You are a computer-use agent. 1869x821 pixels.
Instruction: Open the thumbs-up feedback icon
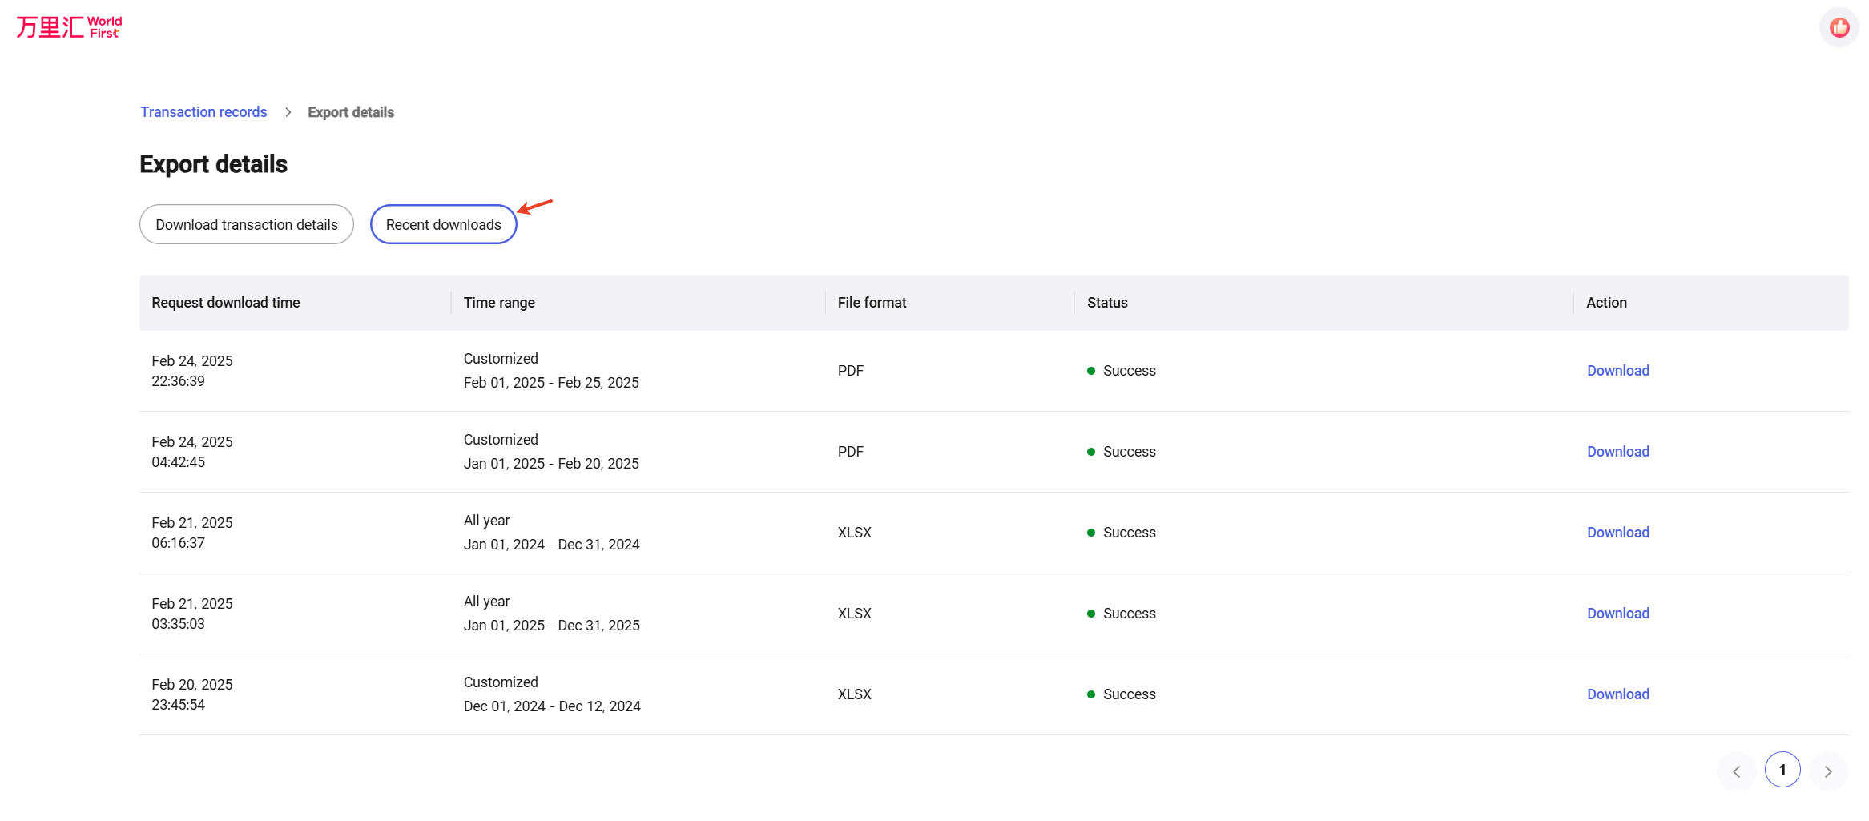pyautogui.click(x=1839, y=26)
